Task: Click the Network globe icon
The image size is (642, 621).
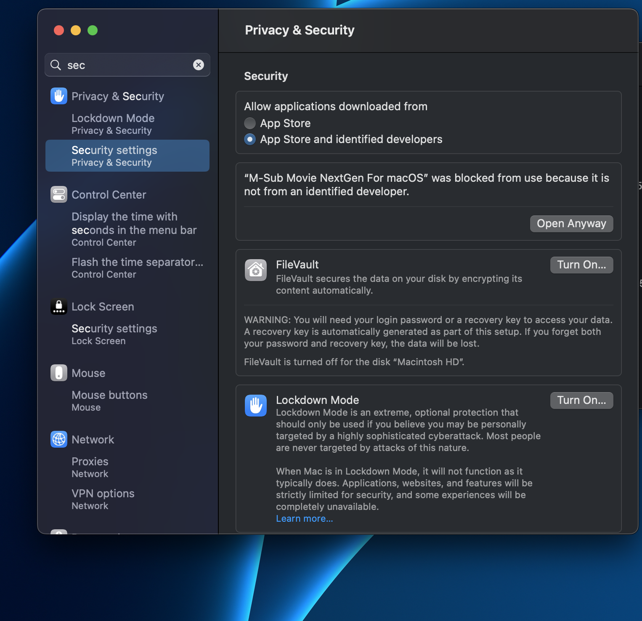Action: pos(59,439)
